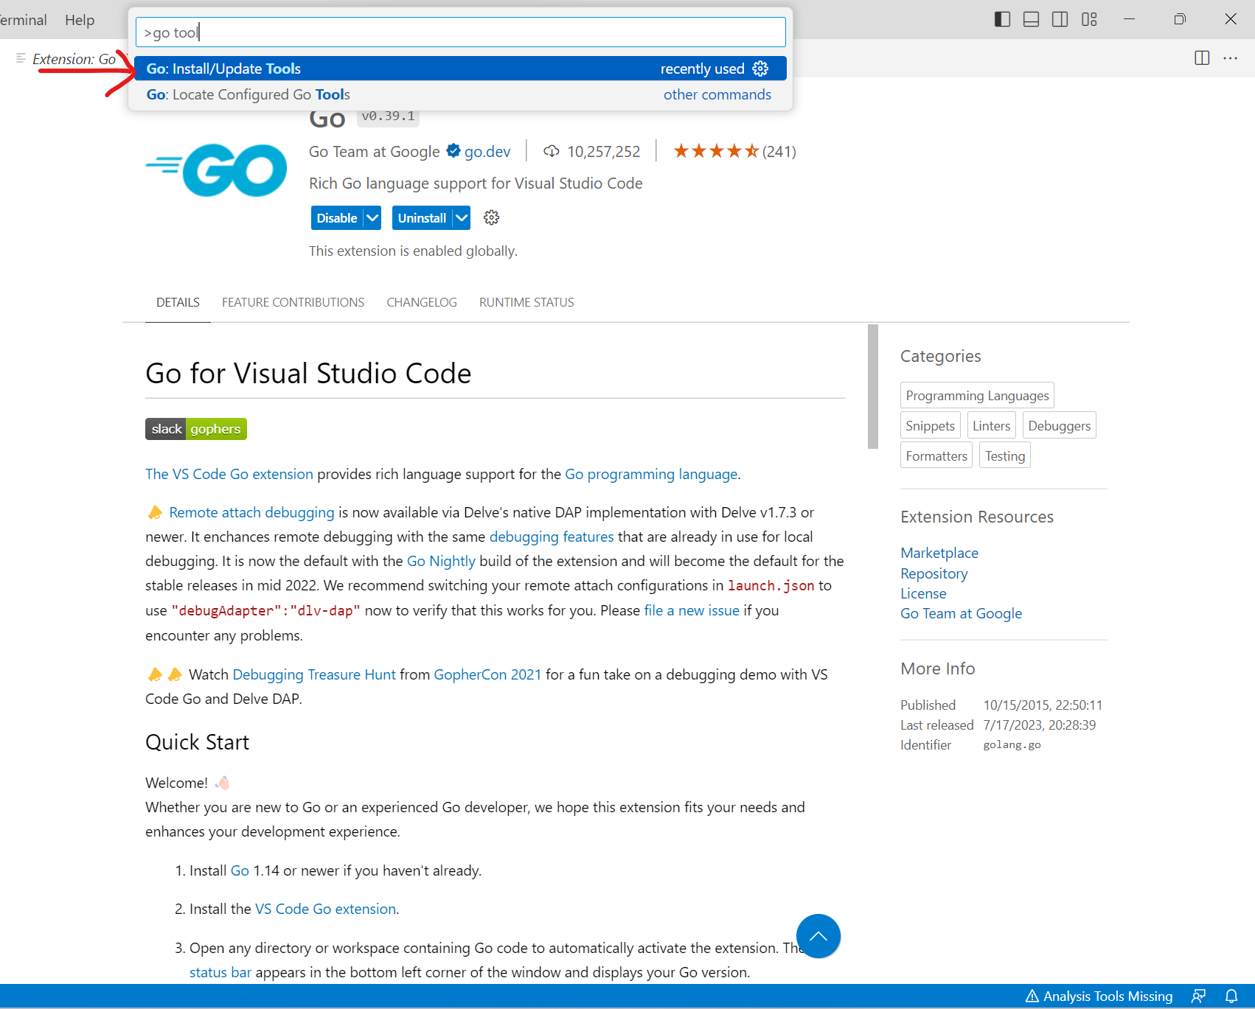Screen dimensions: 1255x1009
Task: Open Go programming language link
Action: 651,474
